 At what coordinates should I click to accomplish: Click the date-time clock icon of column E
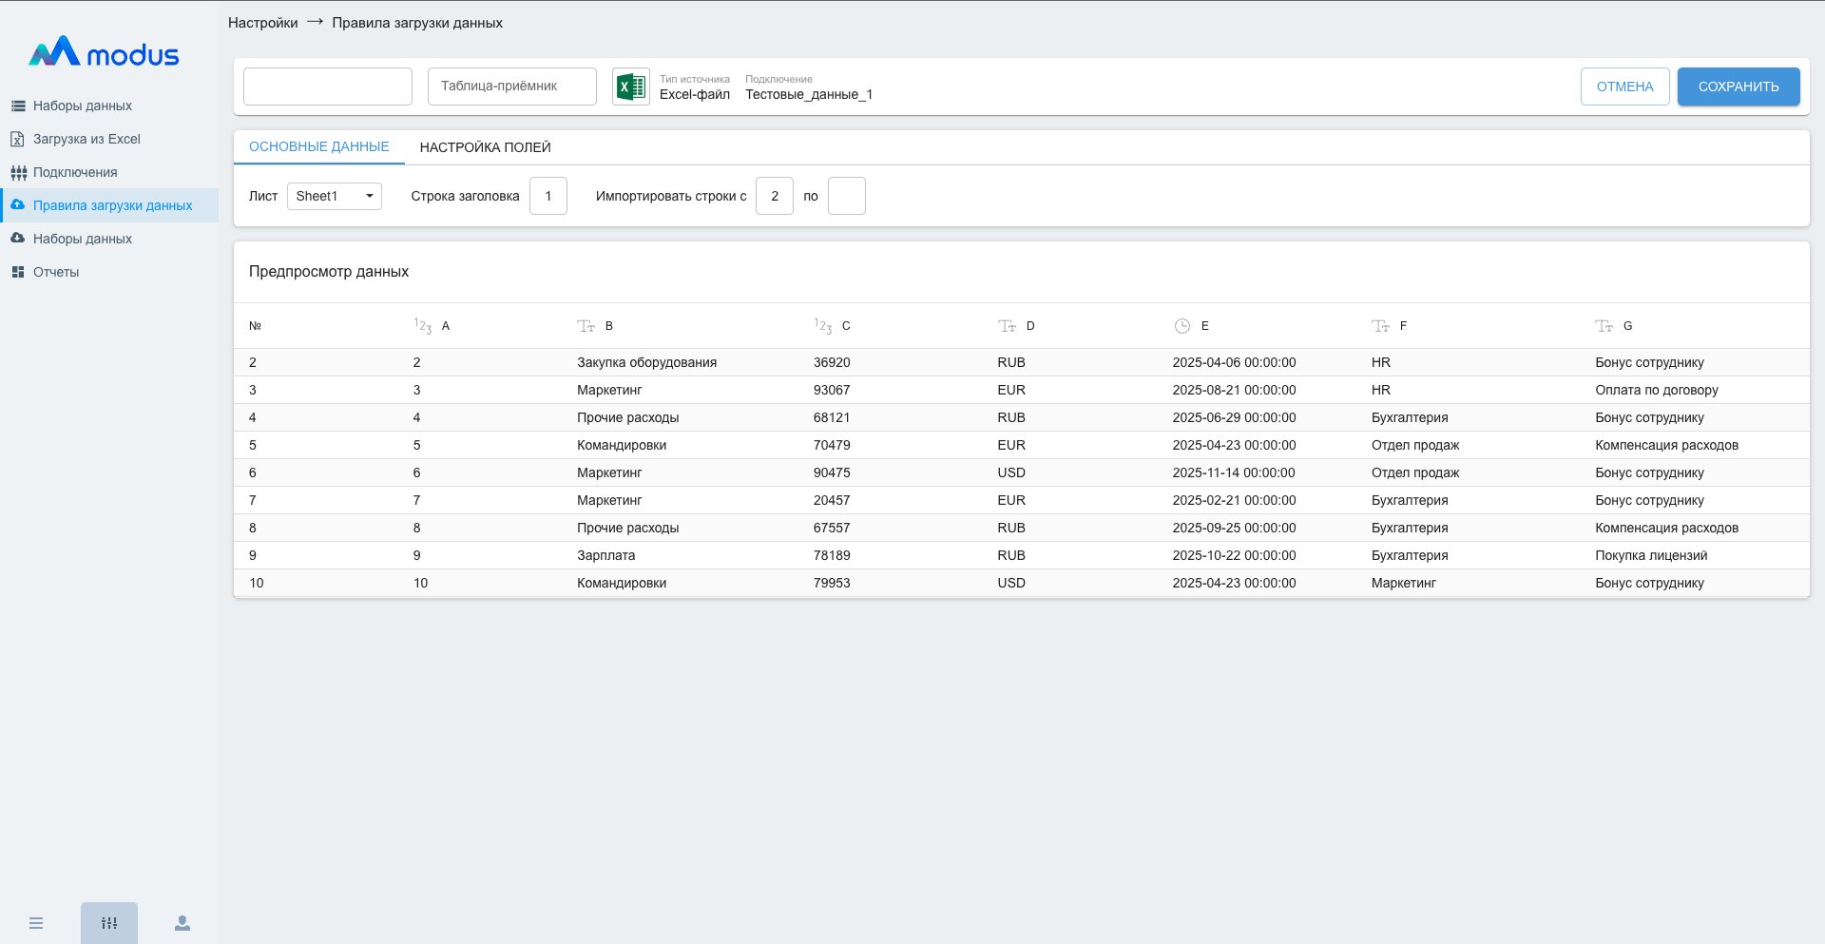click(1181, 326)
